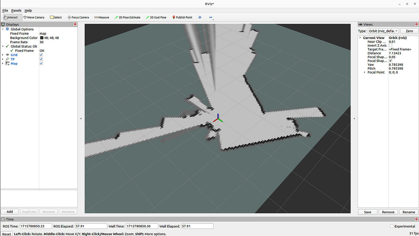419x236 pixels.
Task: Expand the TF display properties
Action: tap(3, 59)
